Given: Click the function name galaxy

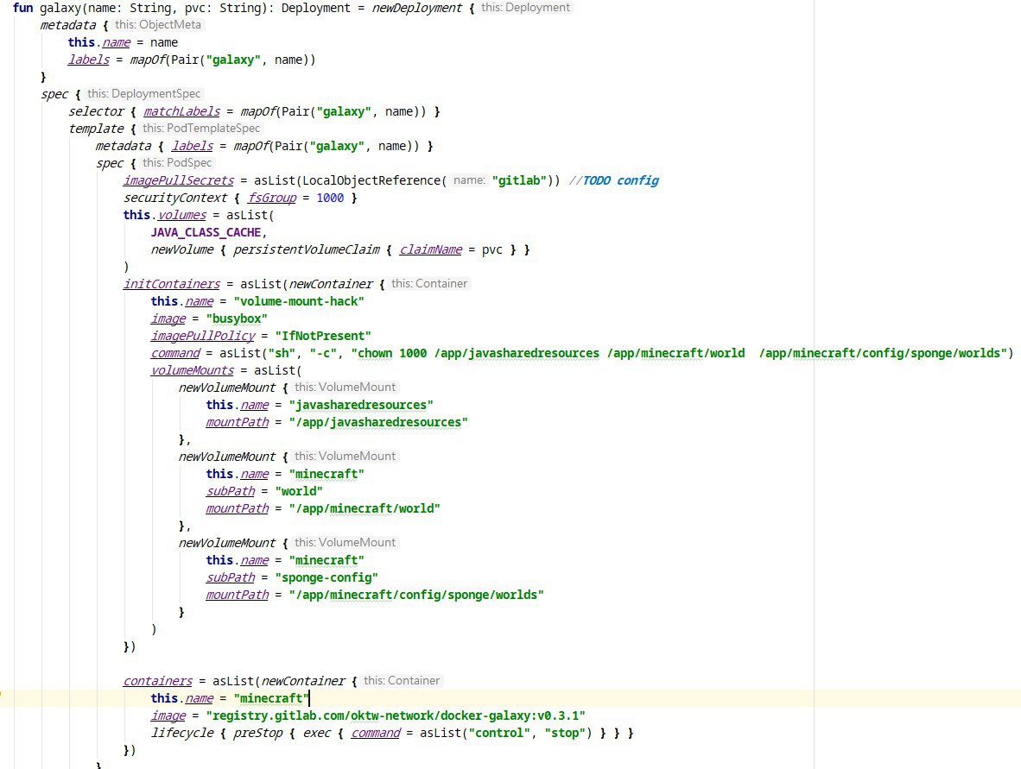Looking at the screenshot, I should pos(60,8).
